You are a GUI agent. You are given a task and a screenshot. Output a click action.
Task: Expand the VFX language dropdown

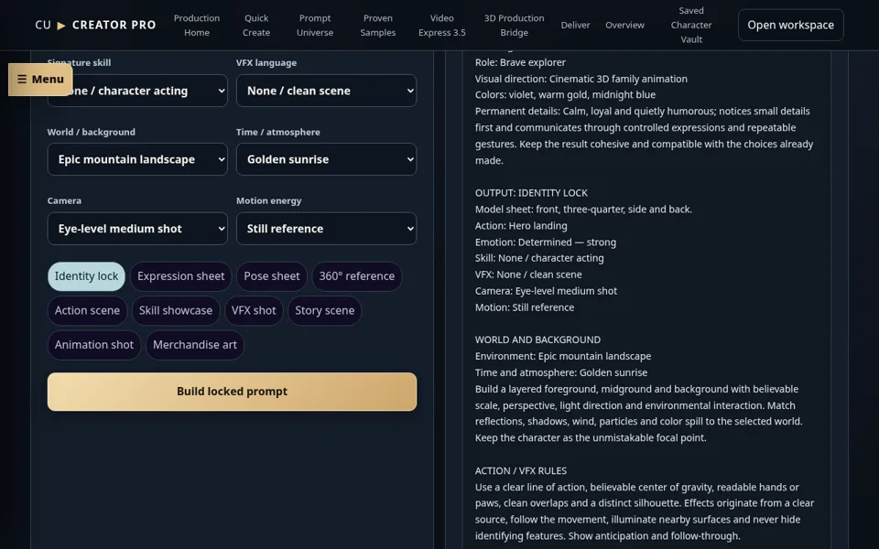[326, 91]
